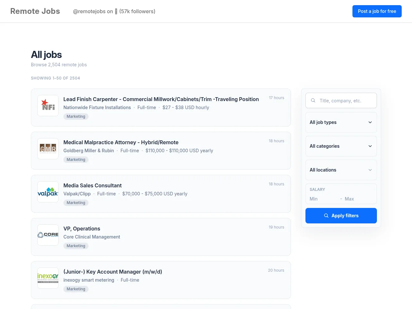Screen dimensions: 412x309
Task: Click the $70,000 - $75,000 USD yearly salary
Action: (x=155, y=194)
